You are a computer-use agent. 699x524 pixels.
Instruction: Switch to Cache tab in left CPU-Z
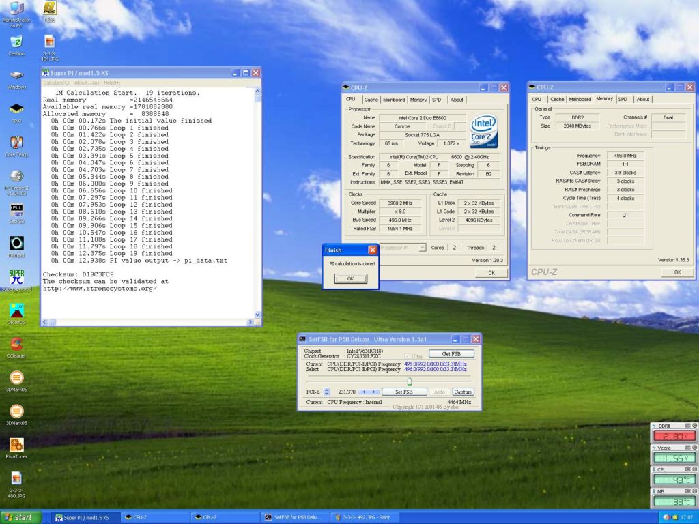pyautogui.click(x=371, y=100)
